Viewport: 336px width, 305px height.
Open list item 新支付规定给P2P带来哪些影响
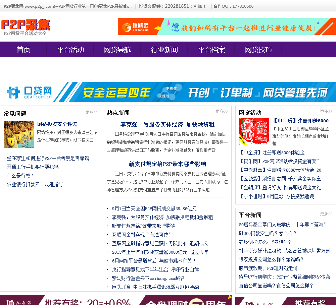(144, 226)
